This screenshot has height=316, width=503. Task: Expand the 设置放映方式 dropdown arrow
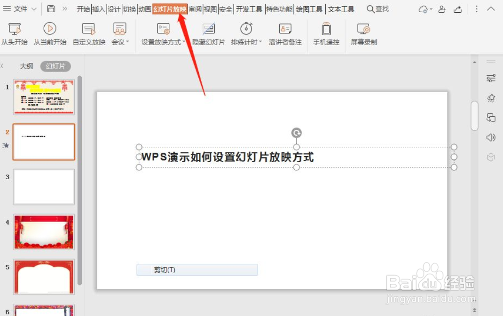point(184,42)
